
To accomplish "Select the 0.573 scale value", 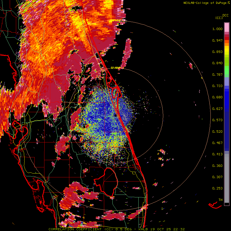I will (217, 120).
